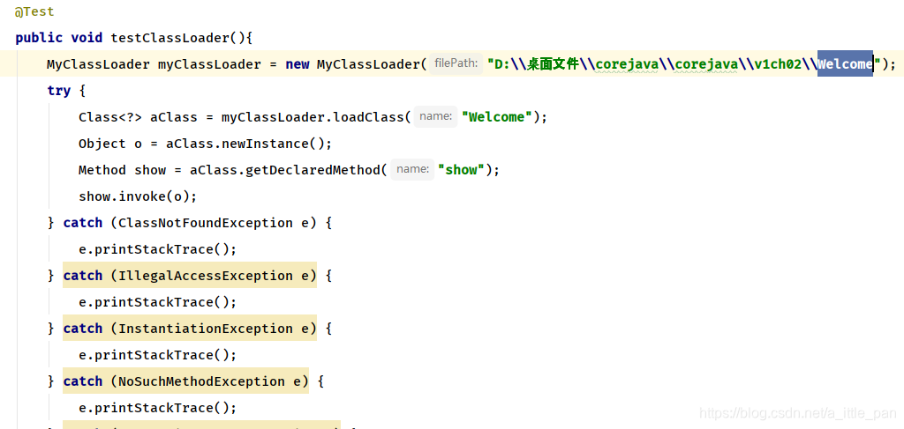904x429 pixels.
Task: Click InstantiationException in catch clause
Action: 205,329
